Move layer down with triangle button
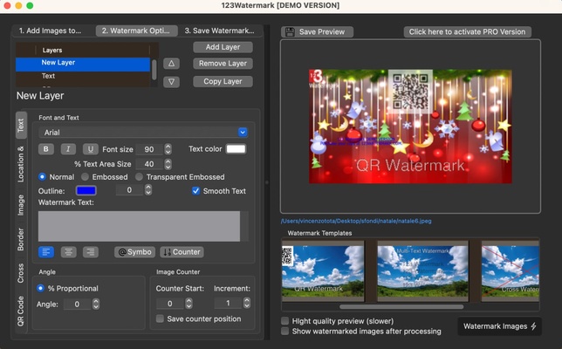 coord(171,82)
